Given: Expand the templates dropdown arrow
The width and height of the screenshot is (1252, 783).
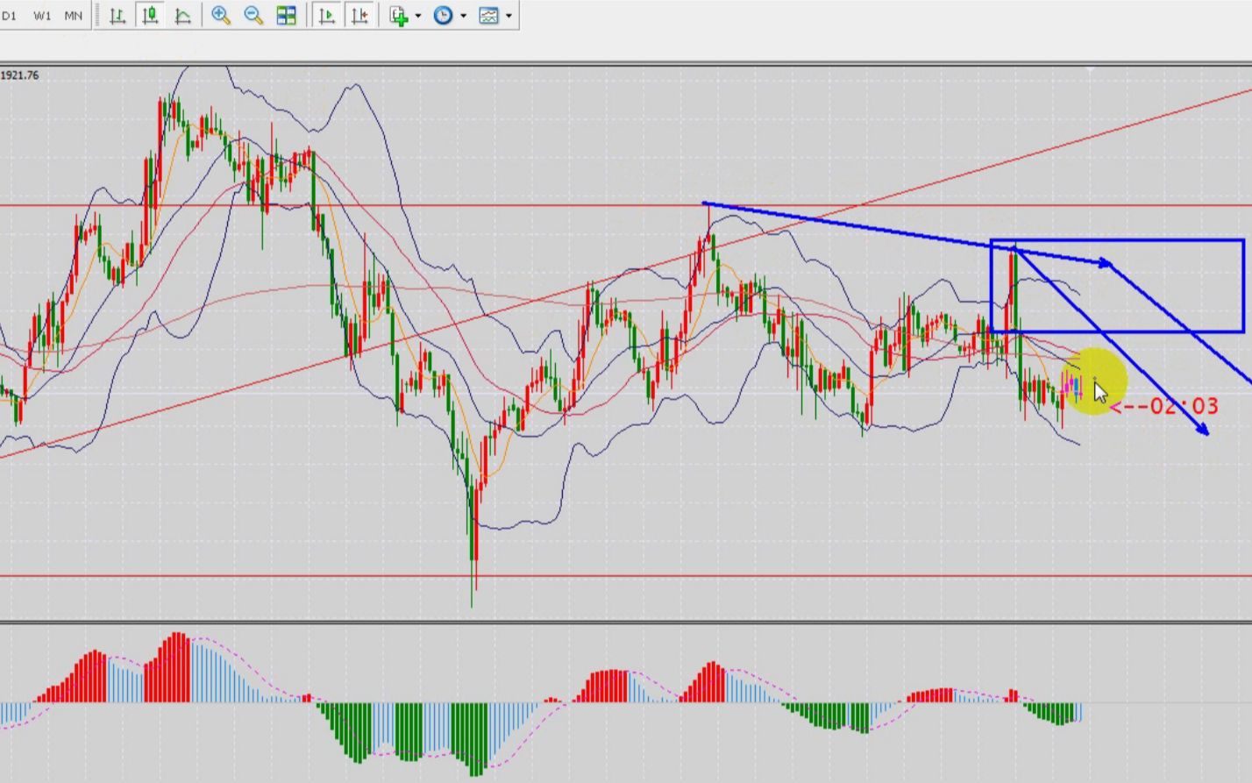Looking at the screenshot, I should coord(509,16).
